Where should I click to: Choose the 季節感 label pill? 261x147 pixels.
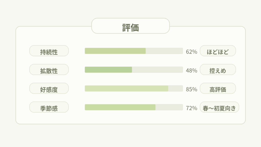(x=49, y=107)
